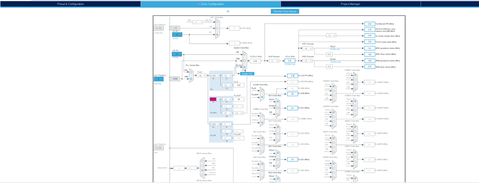Click the APB2 timer clocks value box
Screen dimensions: 479x183
[370, 67]
